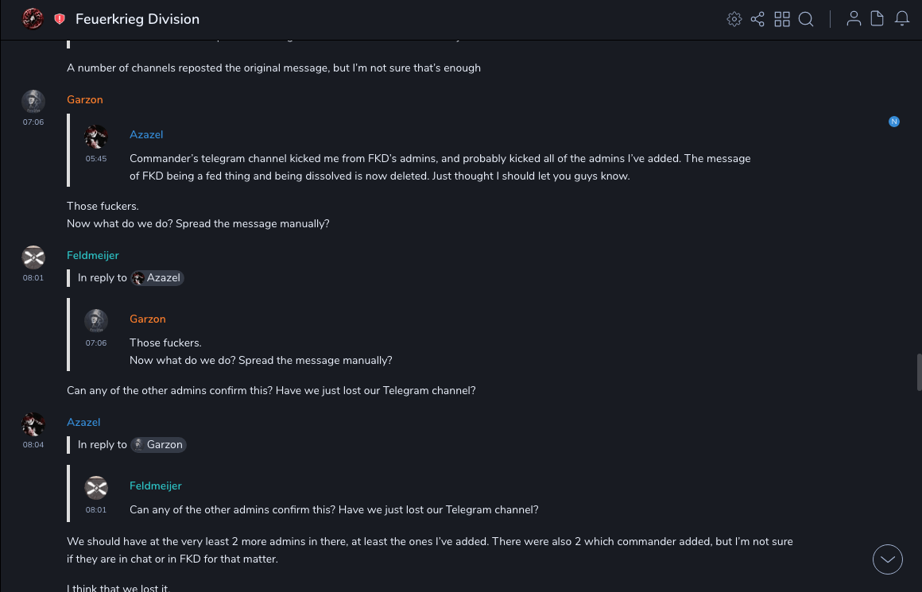922x592 pixels.
Task: Jump to bottom with down-chevron button
Action: pyautogui.click(x=888, y=559)
